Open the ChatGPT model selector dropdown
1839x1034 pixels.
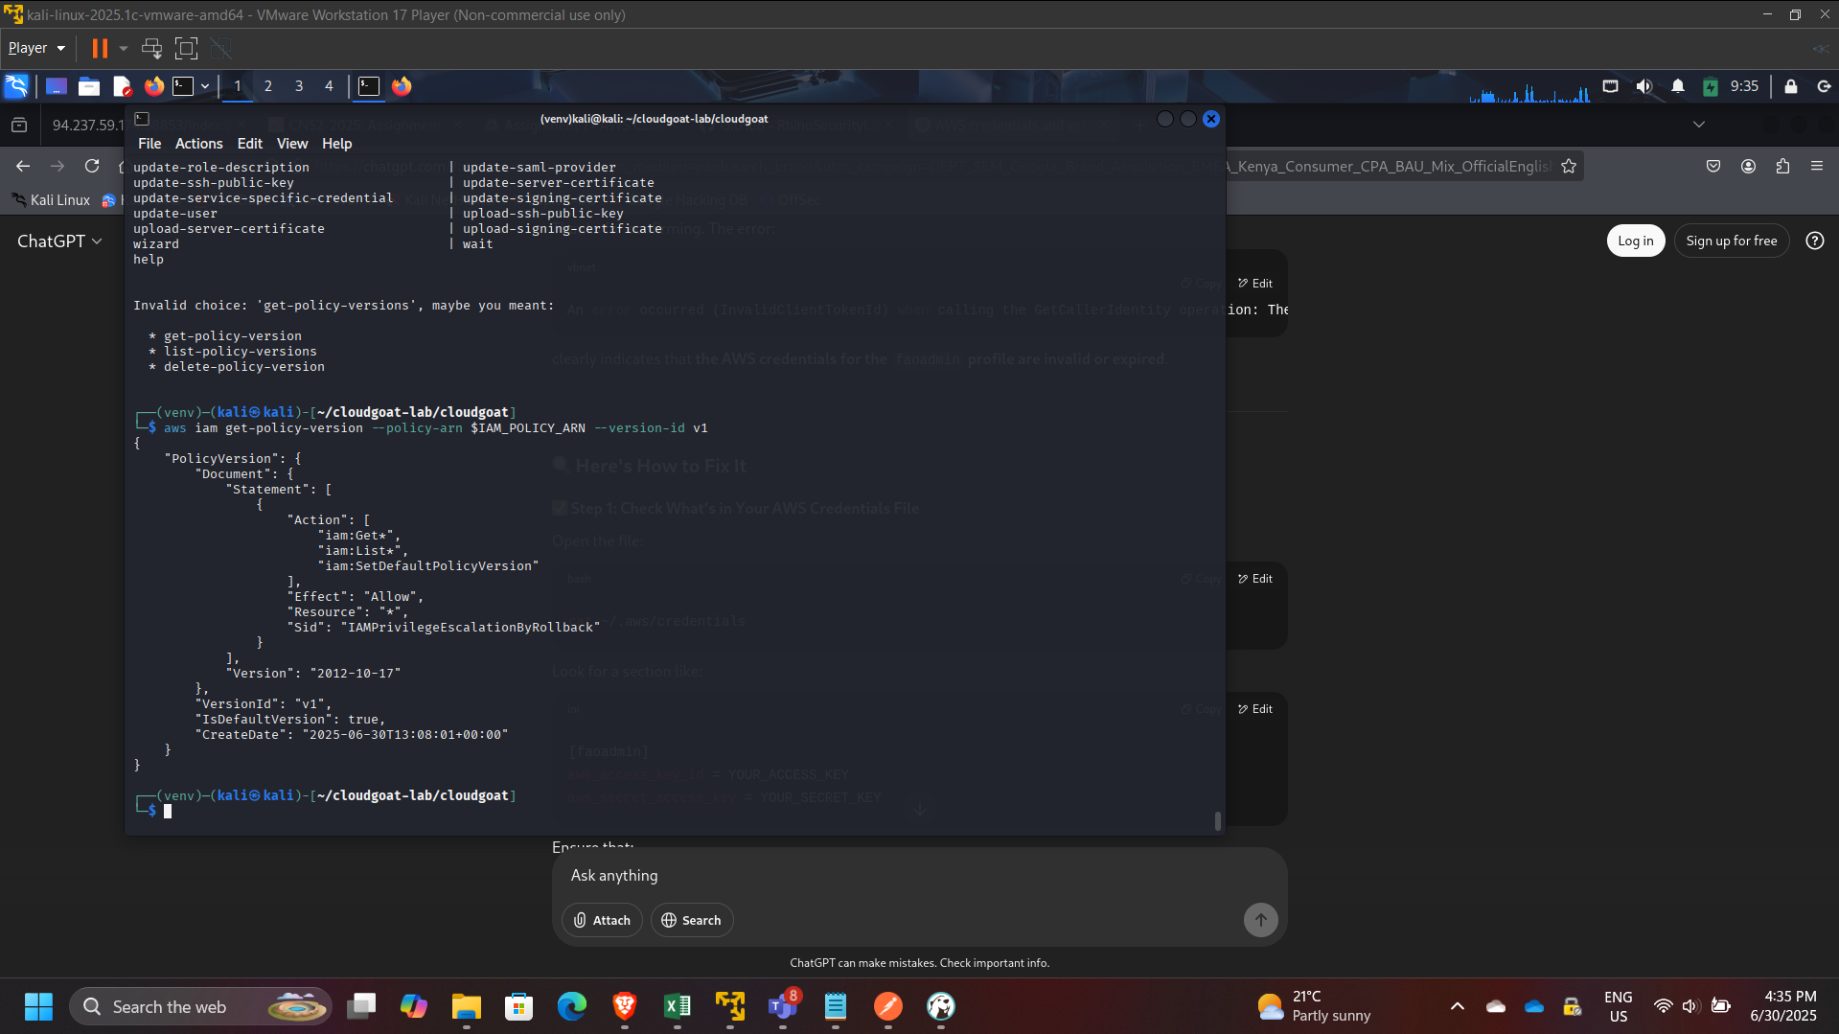point(59,241)
